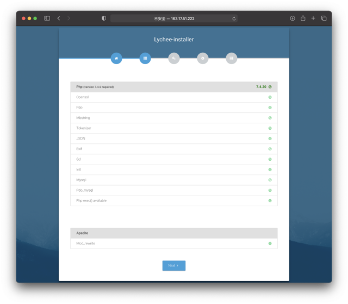Viewport: 348px width, 304px height.
Task: Close the Safari window
Action: 23,18
